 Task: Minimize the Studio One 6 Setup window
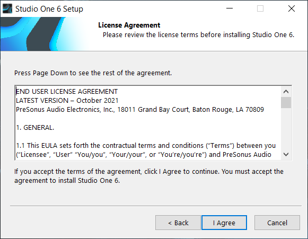(x=229, y=8)
